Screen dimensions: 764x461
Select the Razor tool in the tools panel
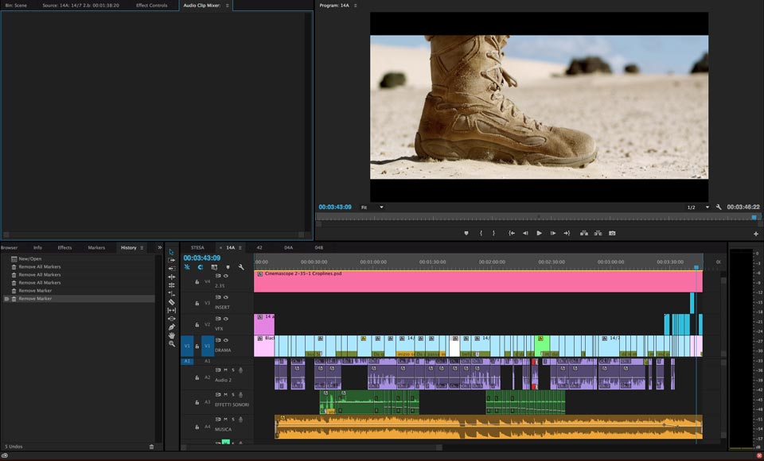pos(171,302)
